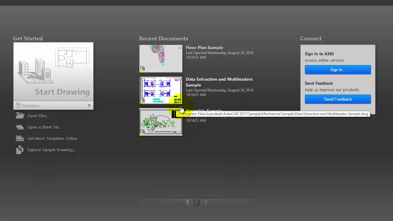393x221 pixels.
Task: Switch recent documents to image view
Action: point(187,202)
